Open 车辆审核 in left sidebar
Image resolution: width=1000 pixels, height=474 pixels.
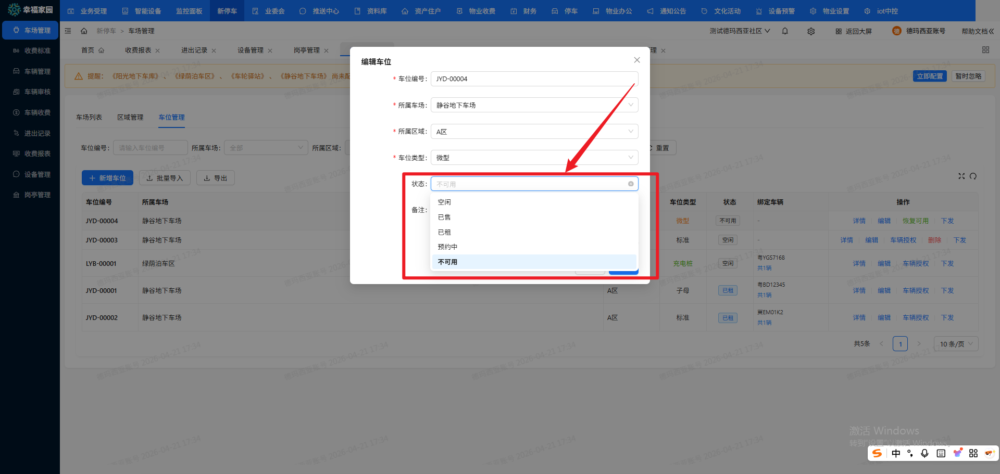[37, 92]
